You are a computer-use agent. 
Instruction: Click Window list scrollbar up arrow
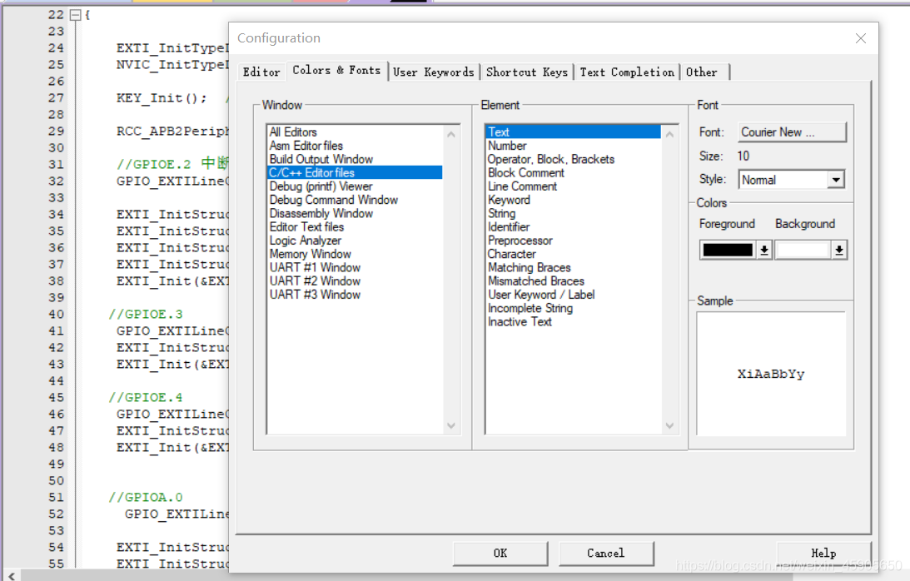451,134
